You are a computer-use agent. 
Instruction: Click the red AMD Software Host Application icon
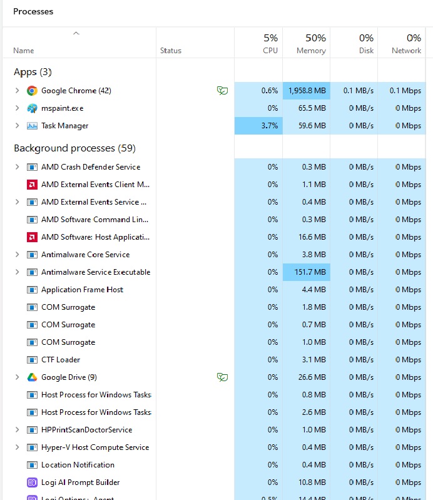click(x=32, y=237)
